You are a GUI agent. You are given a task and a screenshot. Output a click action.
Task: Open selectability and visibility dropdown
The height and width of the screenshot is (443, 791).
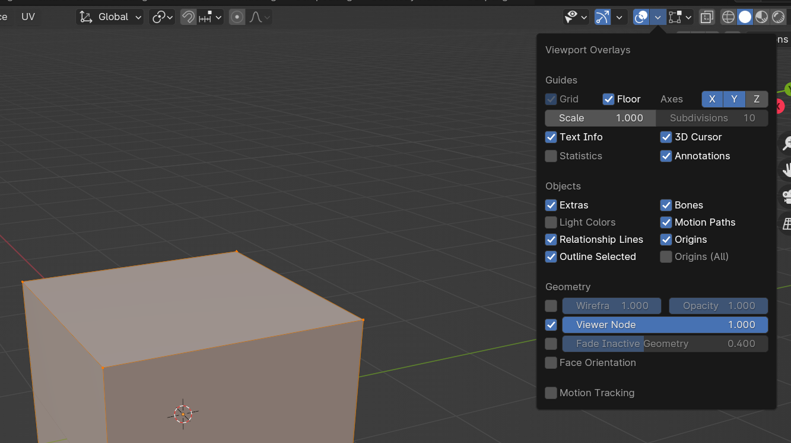[576, 17]
